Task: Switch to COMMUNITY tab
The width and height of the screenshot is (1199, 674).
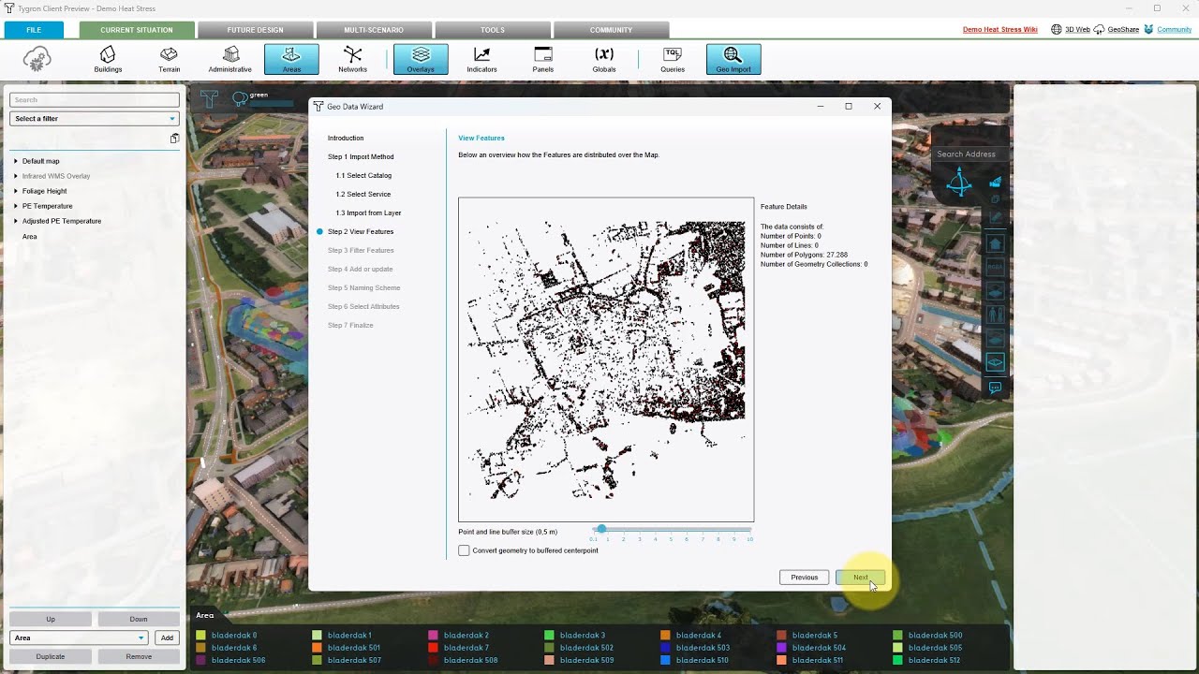Action: click(x=611, y=30)
